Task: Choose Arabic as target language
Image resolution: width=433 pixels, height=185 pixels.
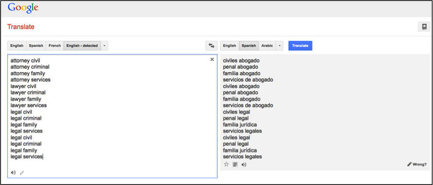Action: click(x=267, y=46)
